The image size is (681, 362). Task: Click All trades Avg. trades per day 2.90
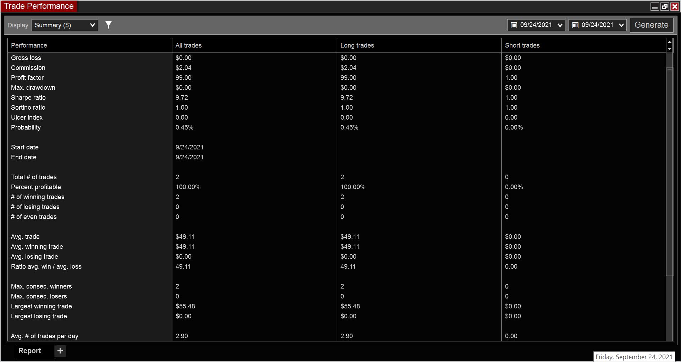[x=182, y=336]
